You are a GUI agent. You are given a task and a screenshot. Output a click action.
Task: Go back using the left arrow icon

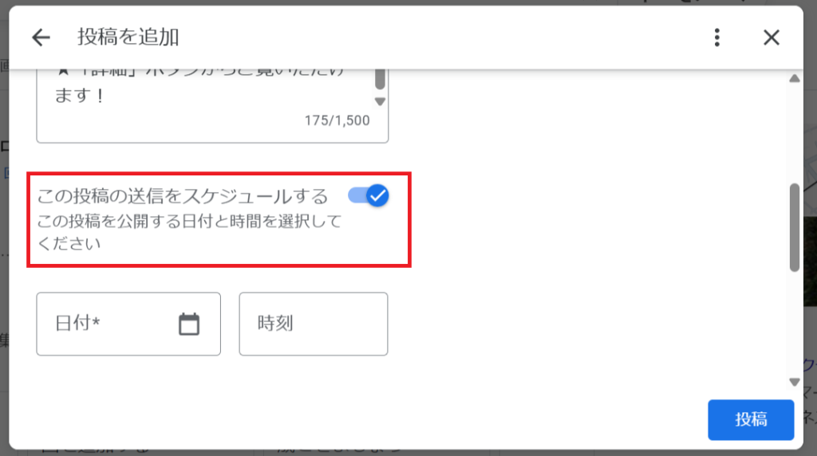click(41, 37)
